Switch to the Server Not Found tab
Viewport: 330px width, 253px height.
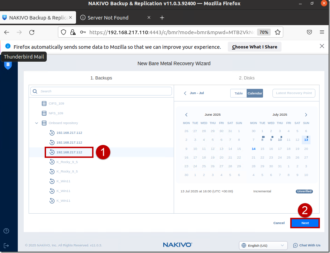(x=108, y=18)
